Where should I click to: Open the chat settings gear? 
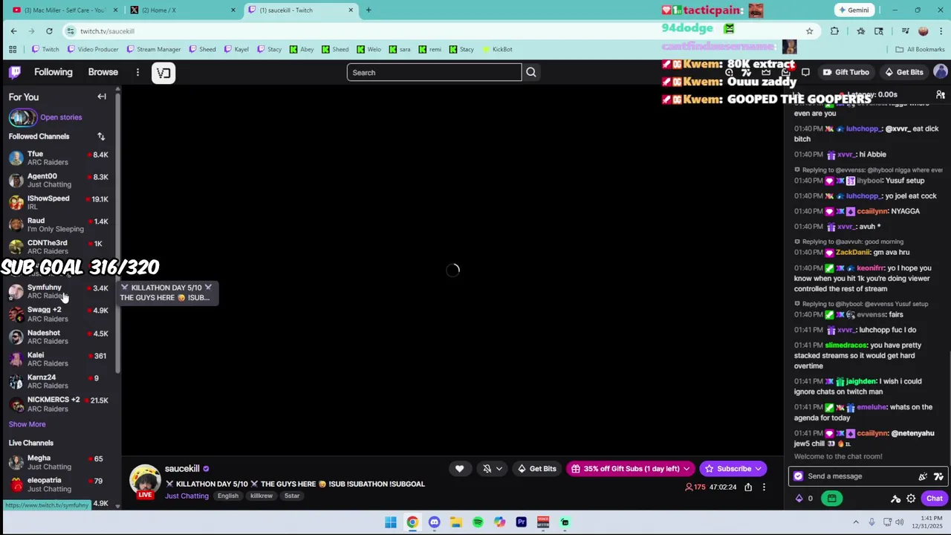coord(911,499)
